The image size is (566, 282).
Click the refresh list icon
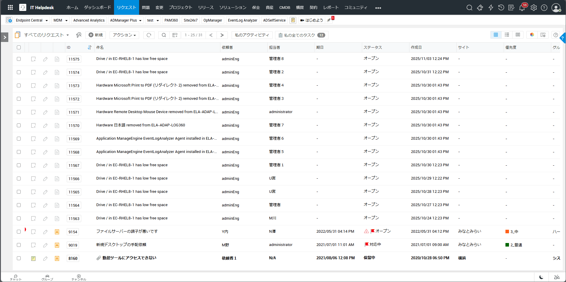pos(149,35)
